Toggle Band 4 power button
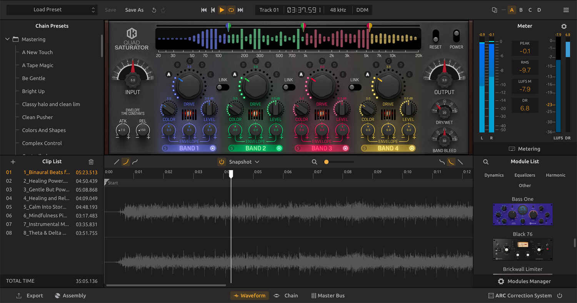This screenshot has height=303, width=577. coord(412,148)
